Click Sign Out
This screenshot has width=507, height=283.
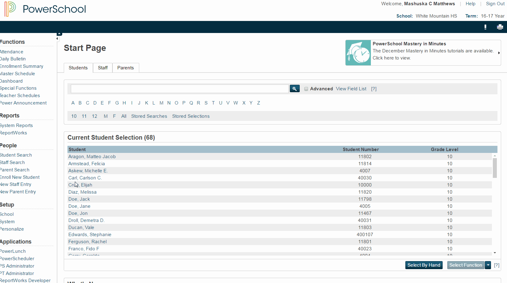(x=495, y=4)
